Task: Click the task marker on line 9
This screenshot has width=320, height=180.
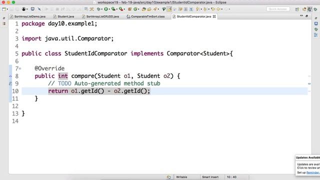Action: tap(10, 83)
